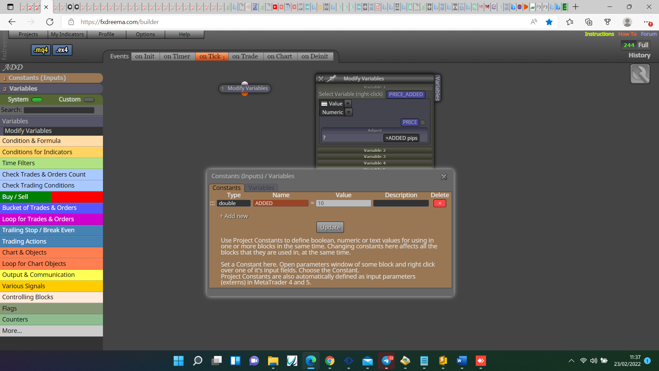The height and width of the screenshot is (371, 659).
Task: Expand the Condition & Formula category
Action: click(x=51, y=141)
